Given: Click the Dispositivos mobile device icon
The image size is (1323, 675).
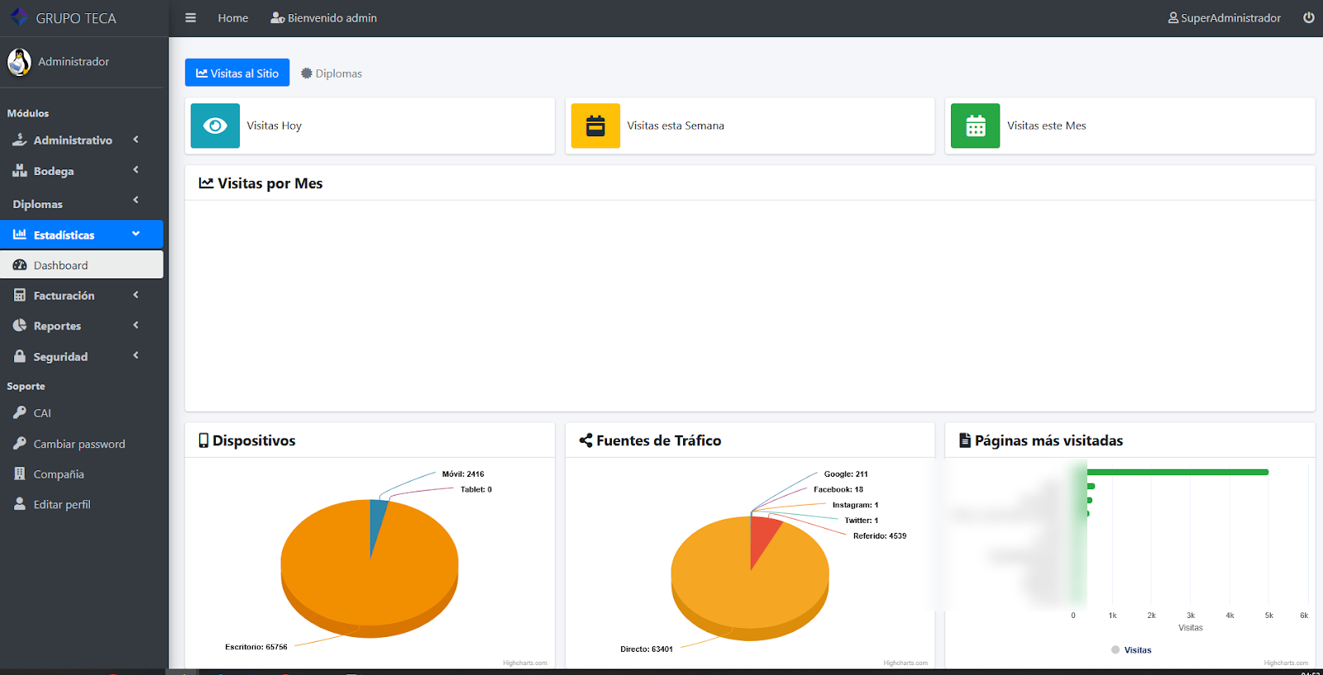Looking at the screenshot, I should coord(203,440).
